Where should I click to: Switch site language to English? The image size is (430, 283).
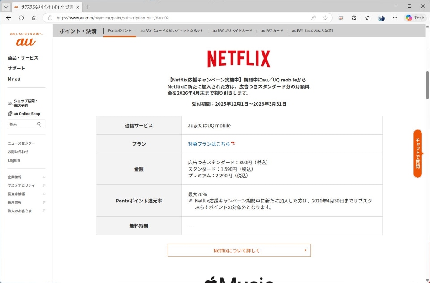(14, 160)
